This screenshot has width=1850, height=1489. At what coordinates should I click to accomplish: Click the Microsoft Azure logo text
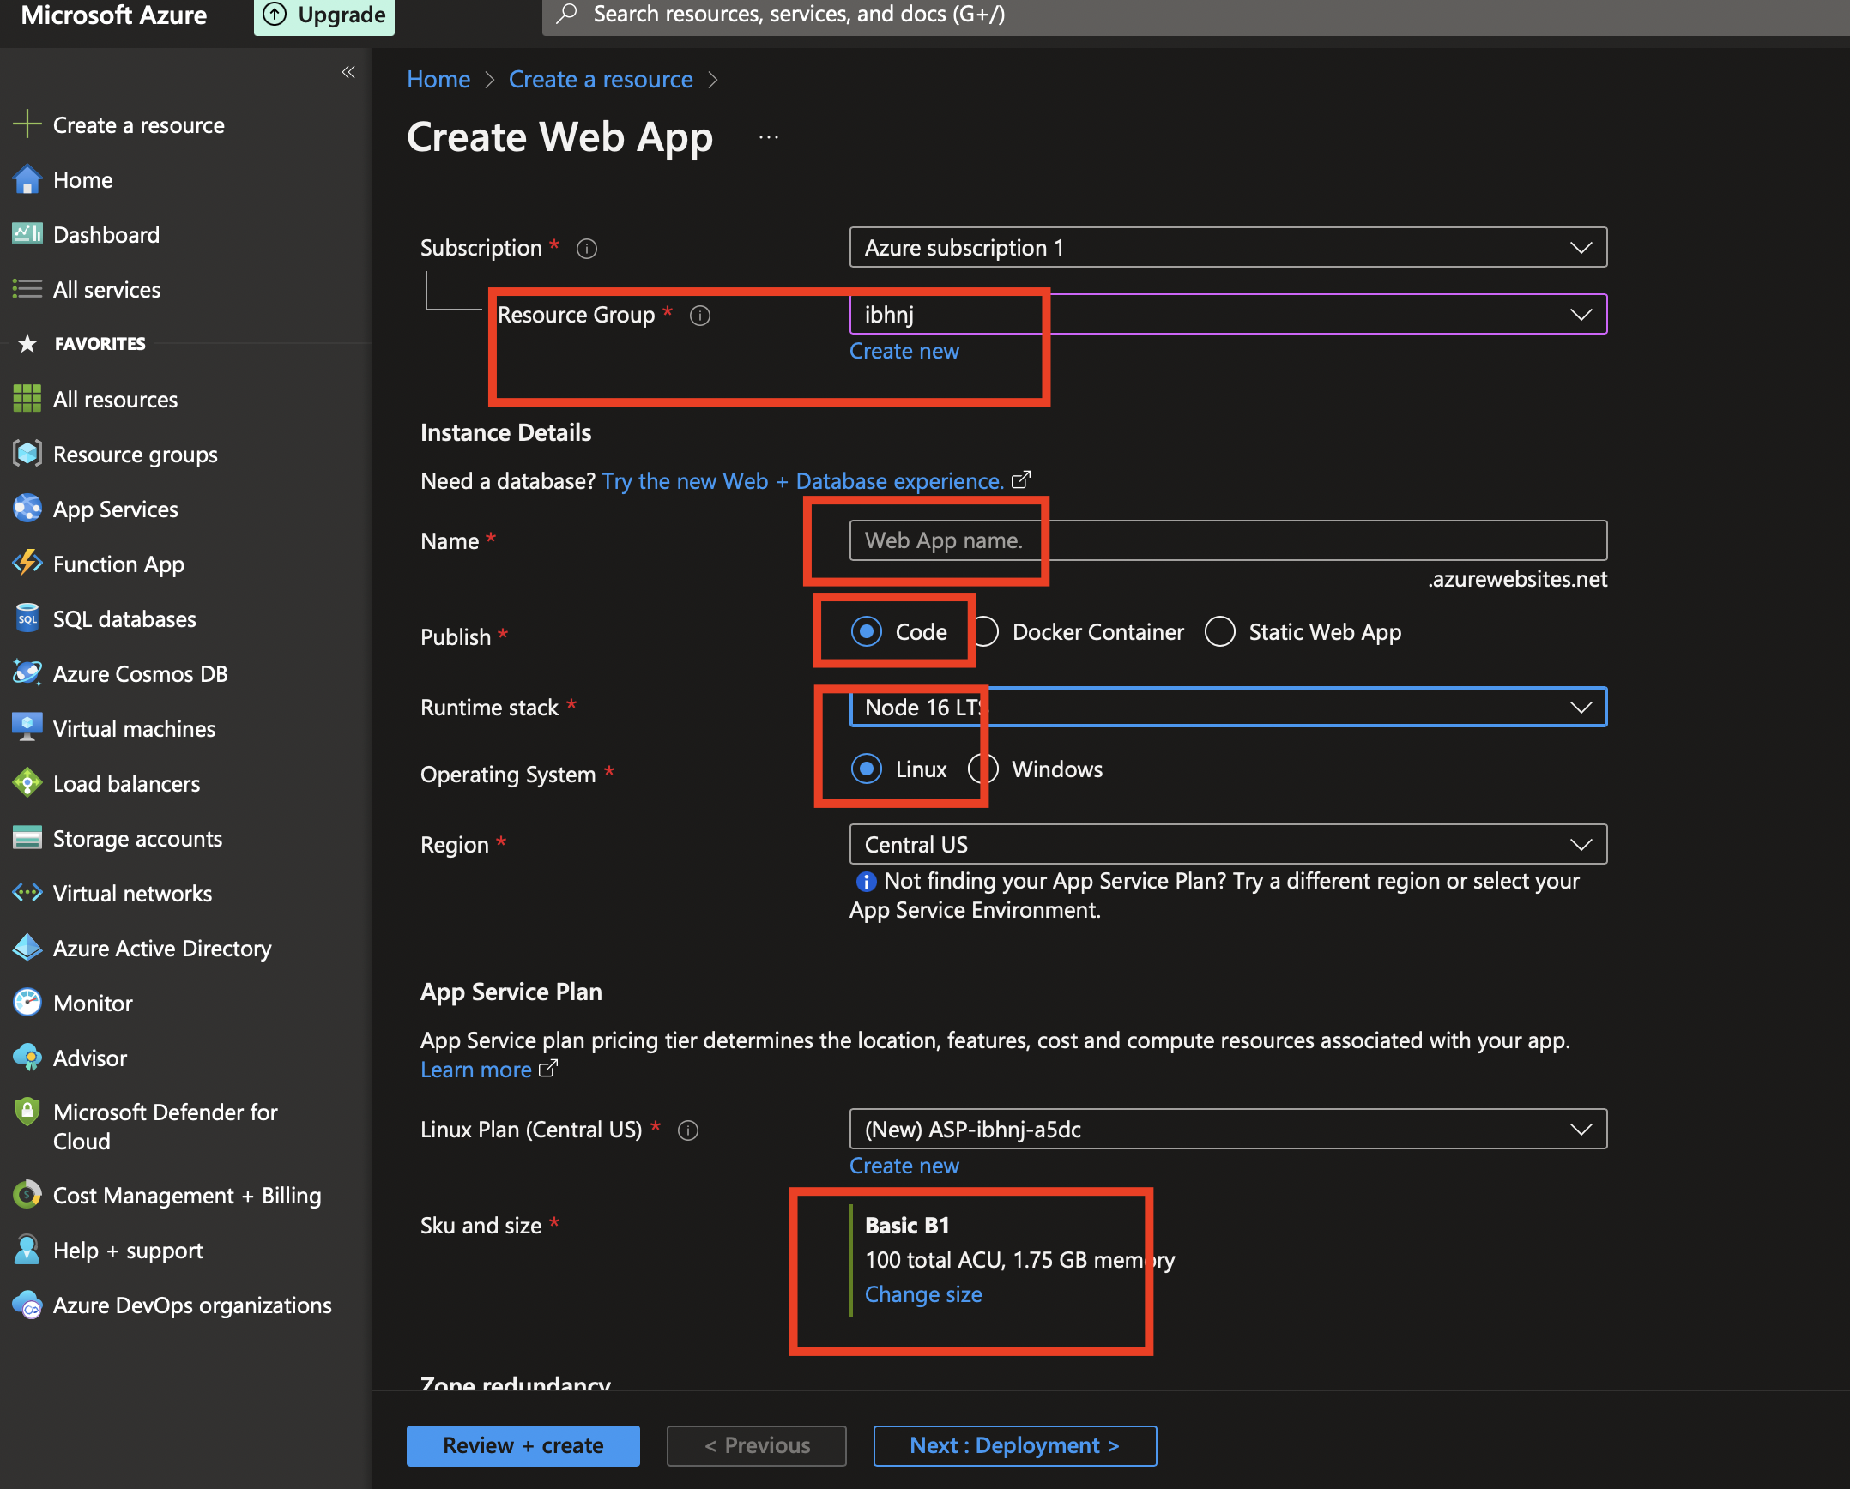point(114,15)
